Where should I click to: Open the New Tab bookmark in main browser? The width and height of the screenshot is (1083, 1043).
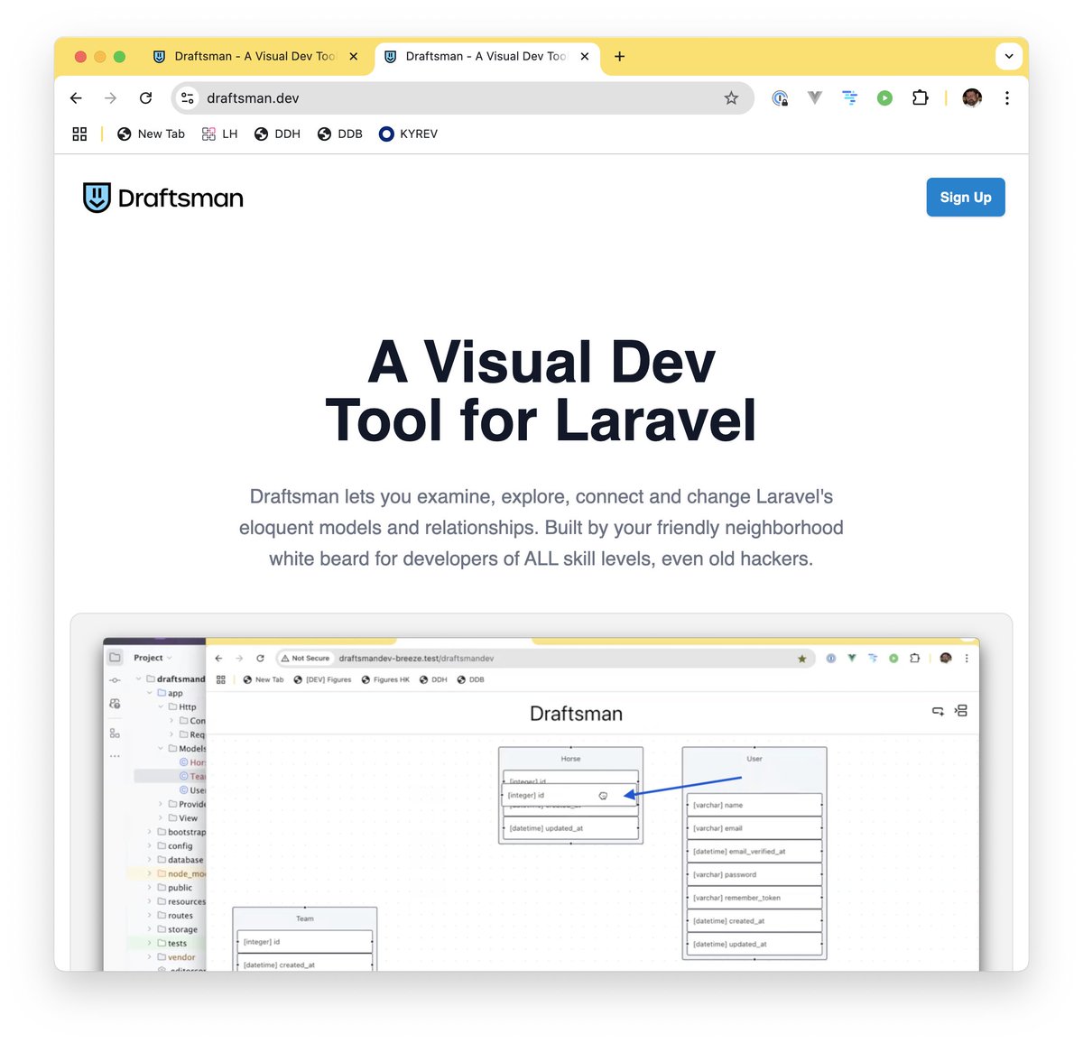pyautogui.click(x=151, y=134)
